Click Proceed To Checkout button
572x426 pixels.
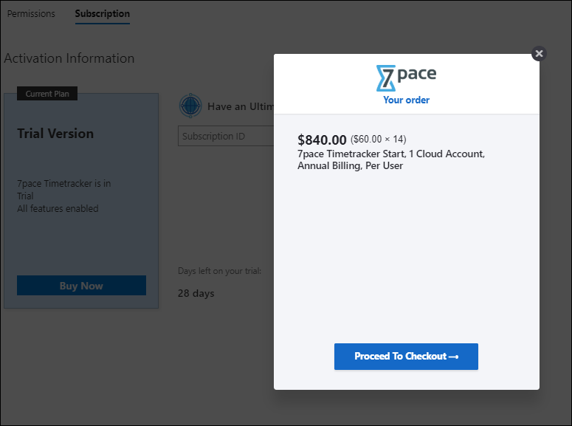tap(406, 357)
